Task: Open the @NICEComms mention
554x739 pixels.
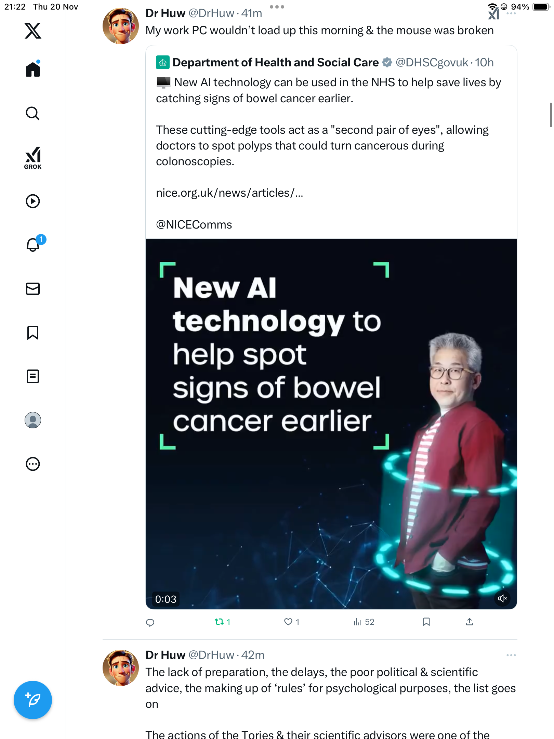Action: [194, 225]
